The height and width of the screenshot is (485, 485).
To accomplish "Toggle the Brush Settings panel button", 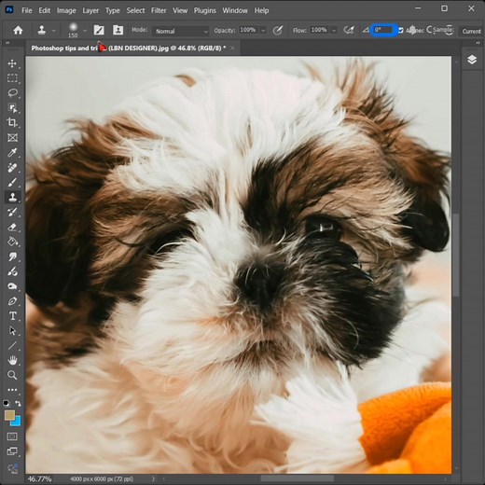I will [99, 30].
